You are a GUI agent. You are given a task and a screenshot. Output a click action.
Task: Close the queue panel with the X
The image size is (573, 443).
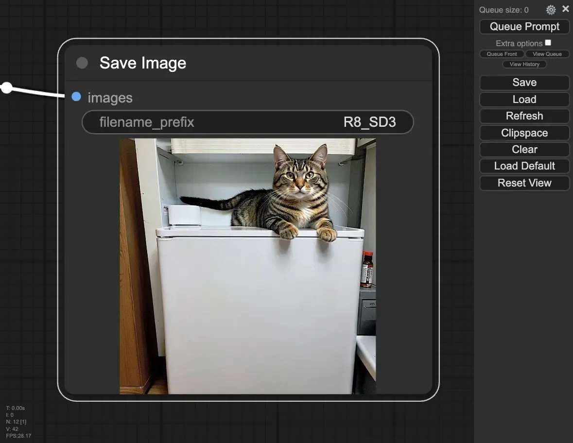coord(565,9)
